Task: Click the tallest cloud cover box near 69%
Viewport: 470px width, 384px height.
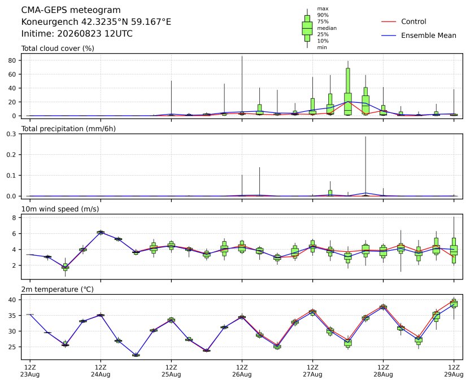Action: click(x=348, y=91)
